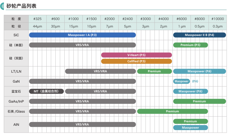Image resolution: width=236 pixels, height=138 pixels.
Task: Click the #10000 grit header cell
Action: tap(217, 19)
